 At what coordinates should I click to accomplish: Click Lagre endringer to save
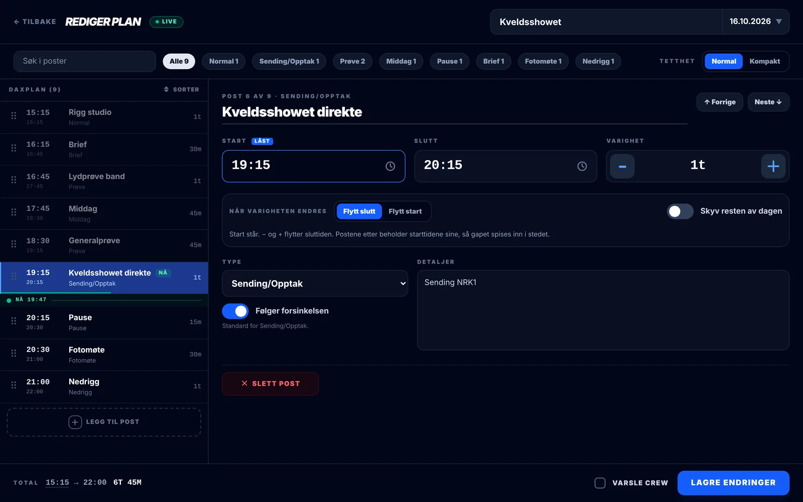tap(733, 483)
